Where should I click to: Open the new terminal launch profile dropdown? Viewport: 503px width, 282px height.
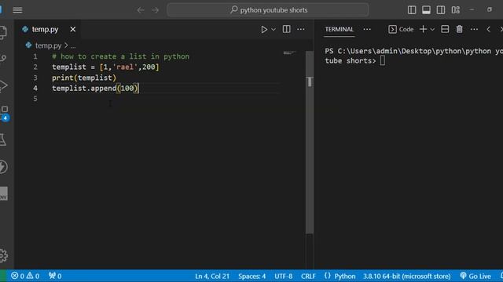pos(432,30)
